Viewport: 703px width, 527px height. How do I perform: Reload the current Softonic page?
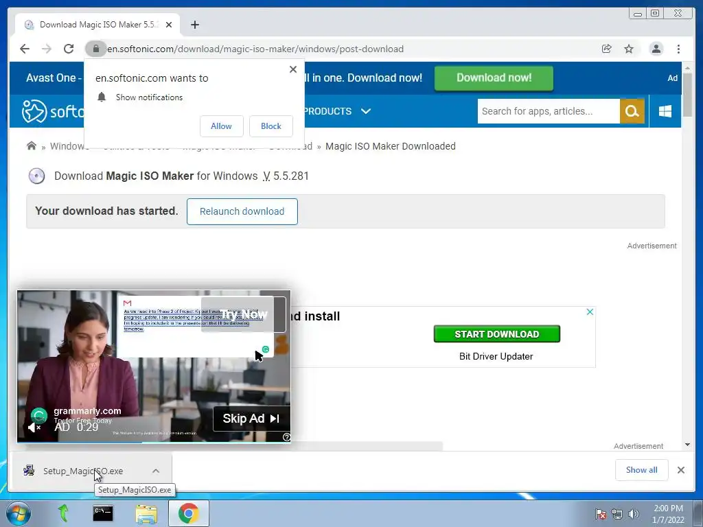click(x=69, y=49)
